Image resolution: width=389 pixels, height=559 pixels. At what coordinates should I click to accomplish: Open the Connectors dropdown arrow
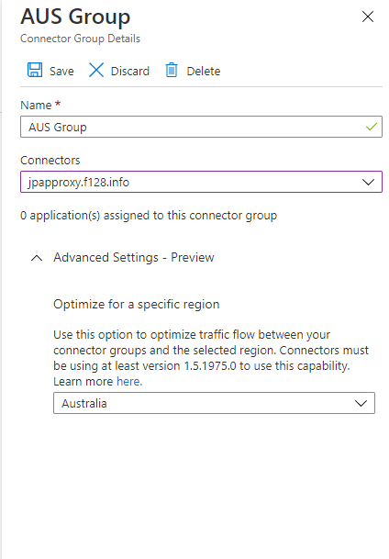(368, 182)
